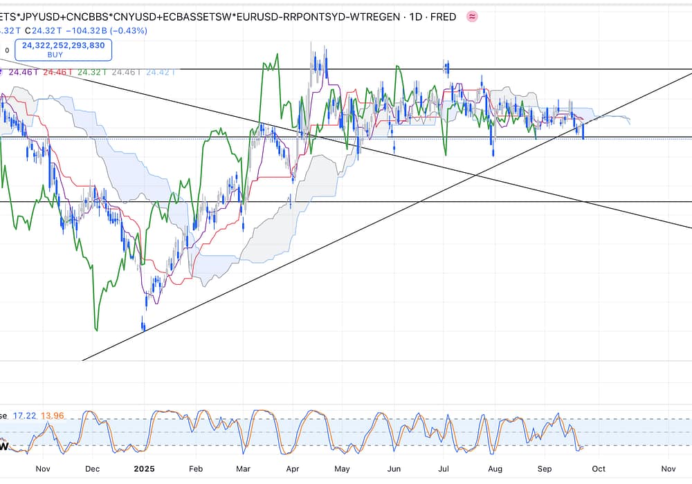692x484 pixels.
Task: Click the quantity field showing 0
Action: [7, 50]
